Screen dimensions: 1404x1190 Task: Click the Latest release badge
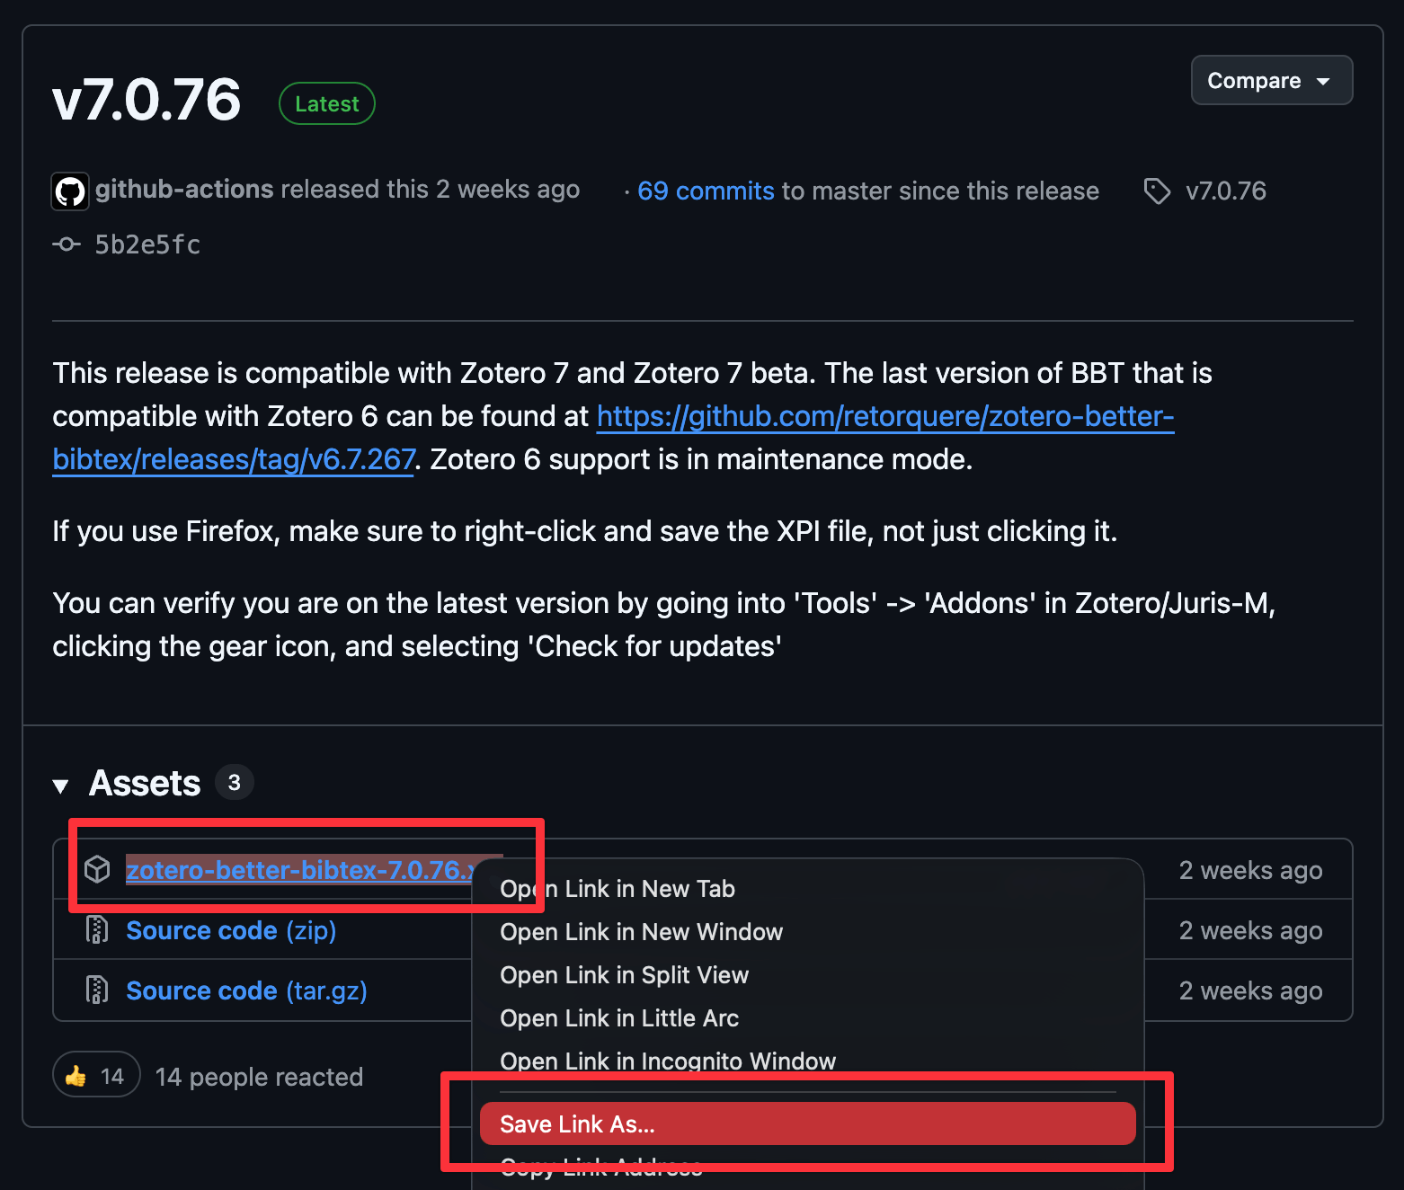click(326, 104)
